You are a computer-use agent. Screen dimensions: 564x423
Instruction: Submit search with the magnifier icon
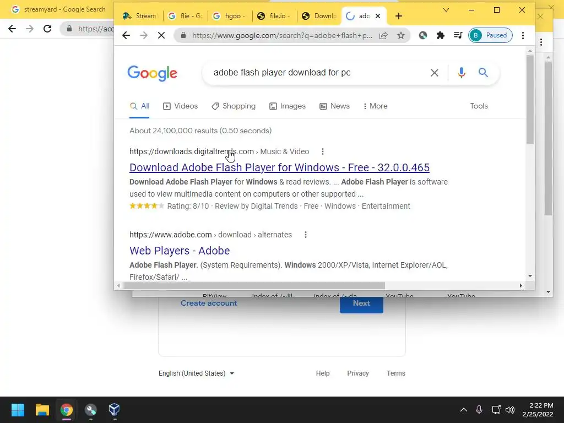tap(483, 73)
